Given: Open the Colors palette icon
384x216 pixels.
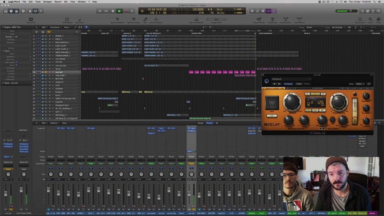Looking at the screenshot, I should [378, 19].
